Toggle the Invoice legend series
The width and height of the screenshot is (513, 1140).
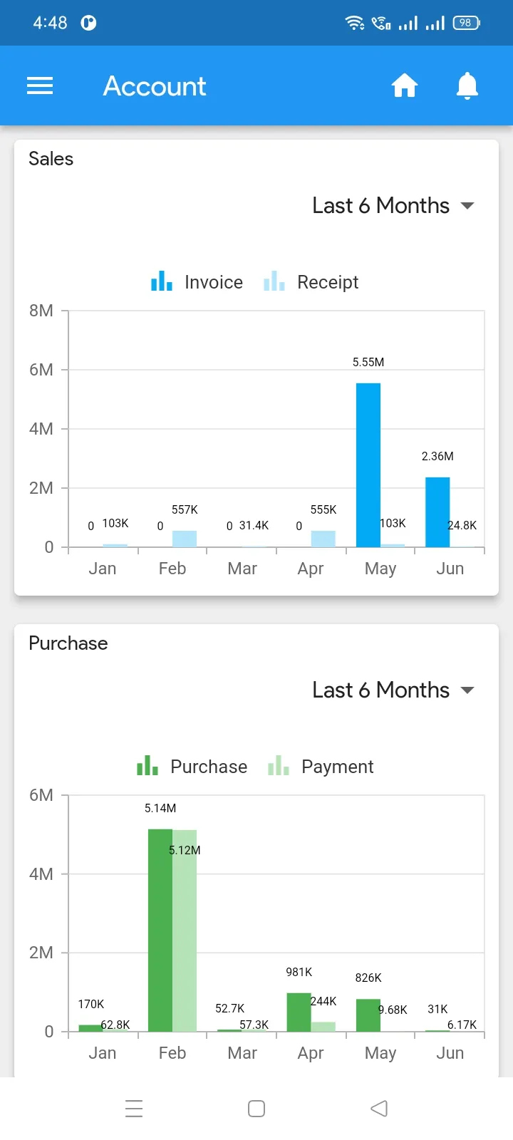click(197, 282)
